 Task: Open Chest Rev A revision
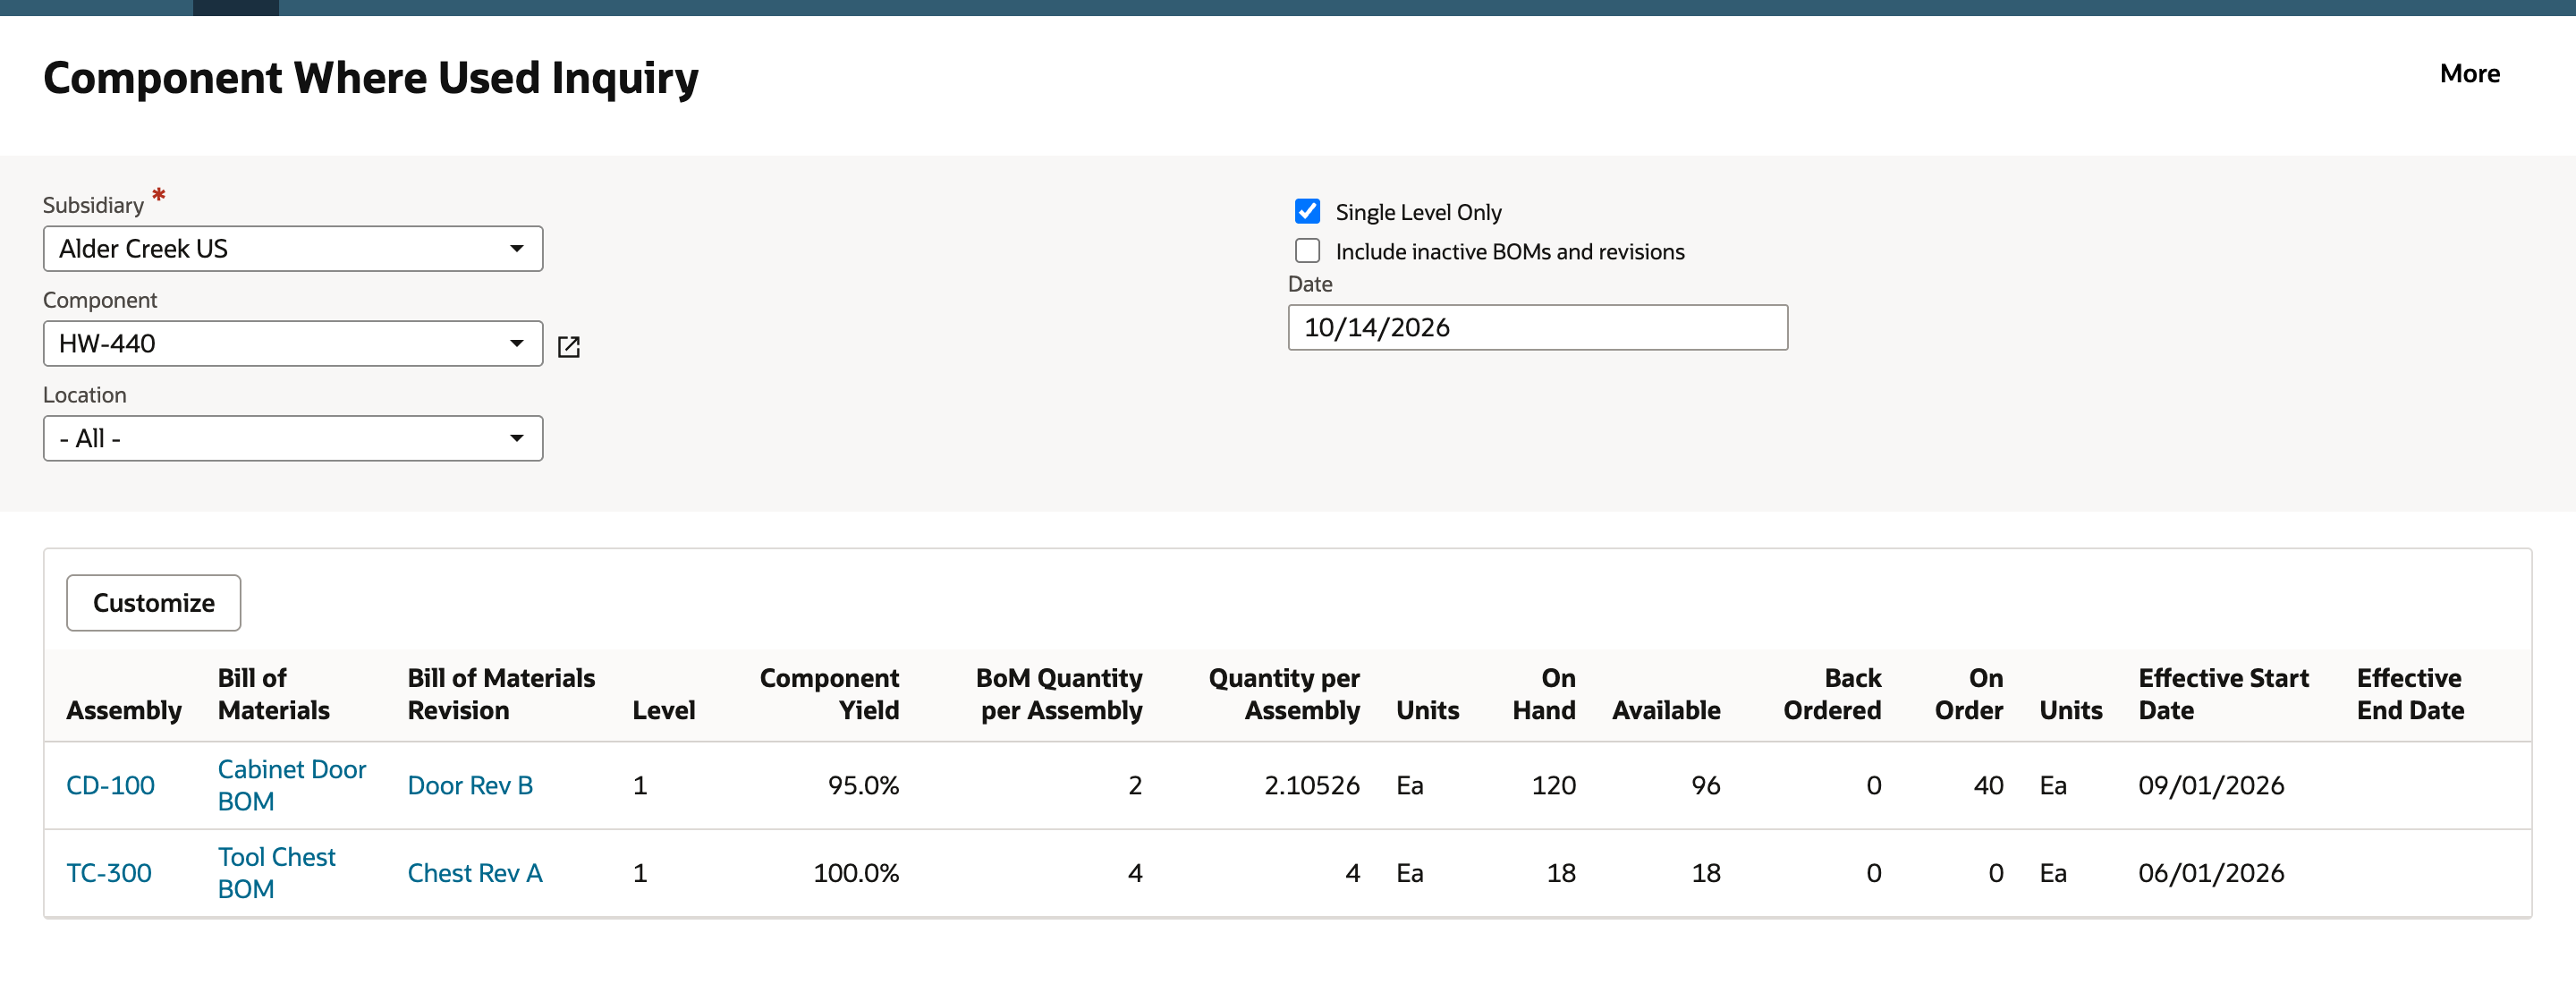[474, 872]
